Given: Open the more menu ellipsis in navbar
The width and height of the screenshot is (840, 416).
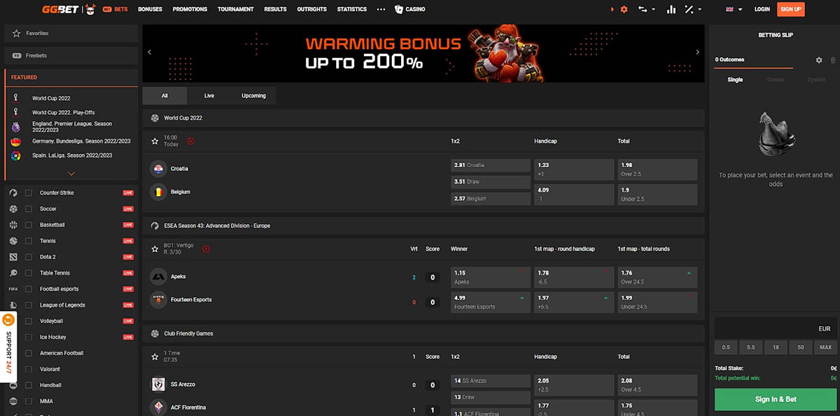Looking at the screenshot, I should [x=381, y=9].
